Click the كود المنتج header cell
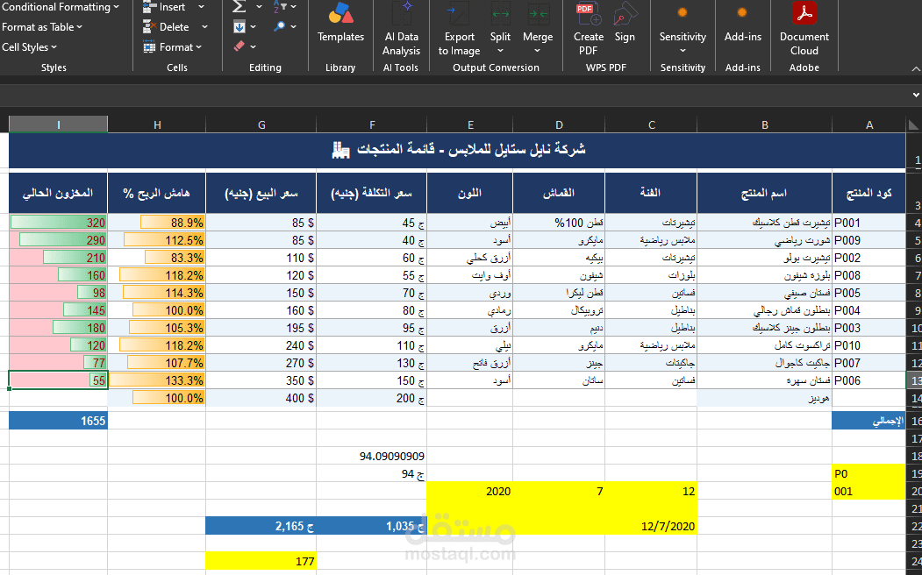 pyautogui.click(x=869, y=193)
